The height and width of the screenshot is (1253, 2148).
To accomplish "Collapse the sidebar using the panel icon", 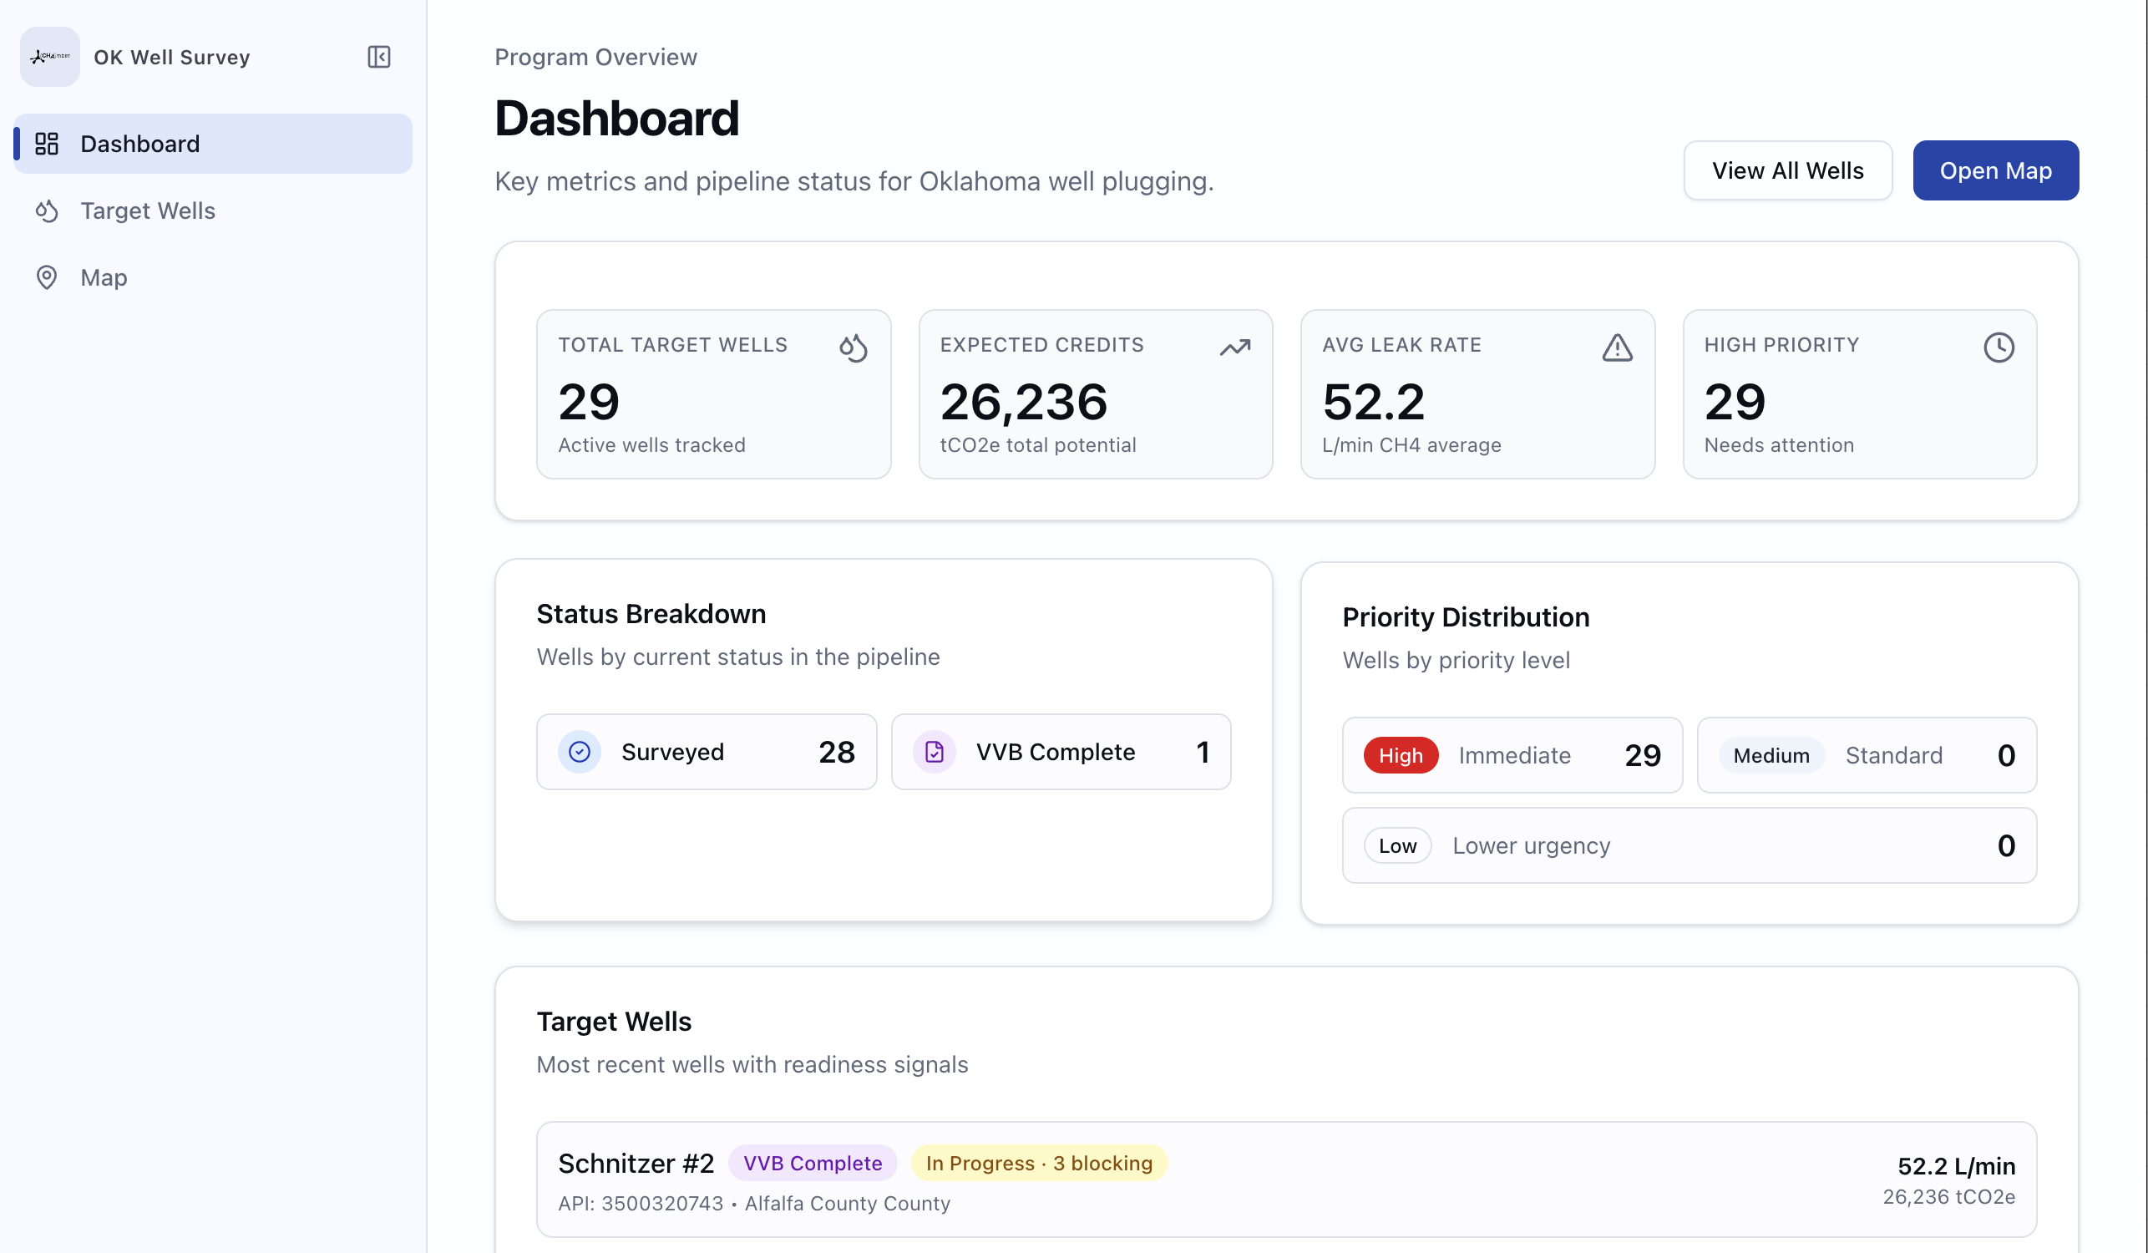I will [x=379, y=57].
